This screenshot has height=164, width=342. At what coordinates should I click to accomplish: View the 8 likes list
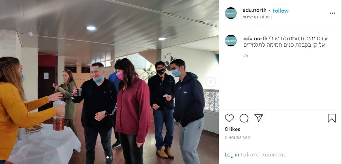point(232,129)
